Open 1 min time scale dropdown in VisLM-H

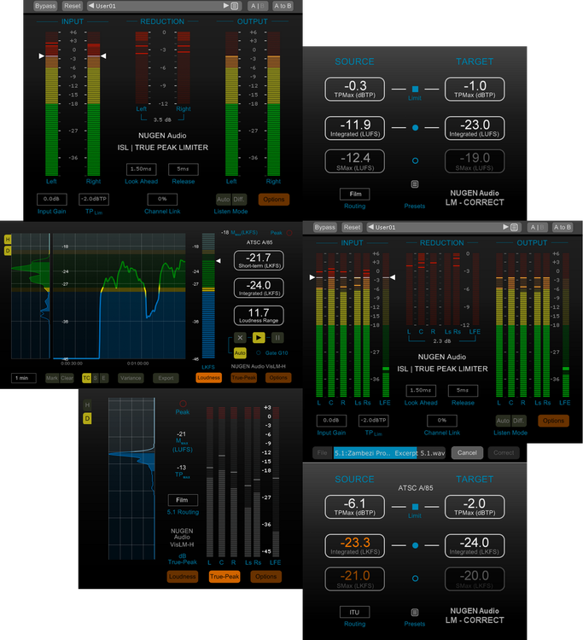[x=23, y=378]
